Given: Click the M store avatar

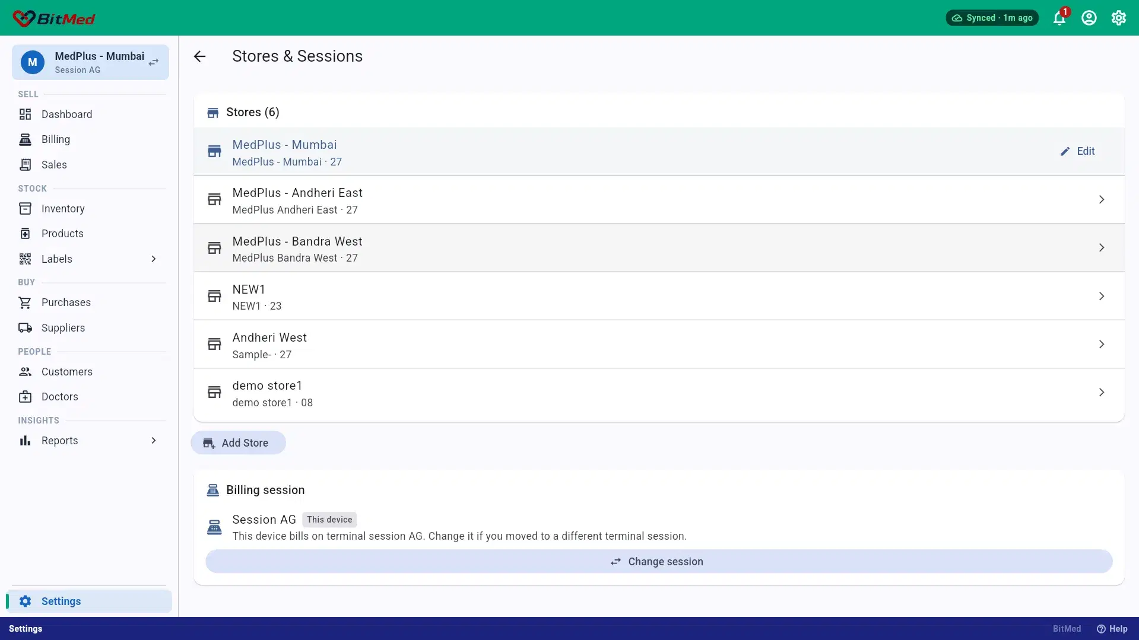Looking at the screenshot, I should 33,62.
